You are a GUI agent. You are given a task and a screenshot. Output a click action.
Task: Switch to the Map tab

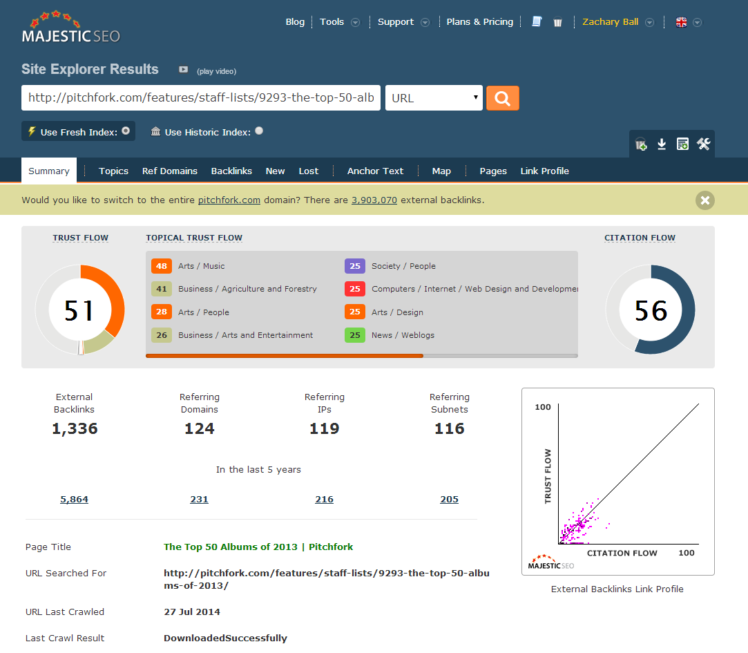click(x=441, y=171)
